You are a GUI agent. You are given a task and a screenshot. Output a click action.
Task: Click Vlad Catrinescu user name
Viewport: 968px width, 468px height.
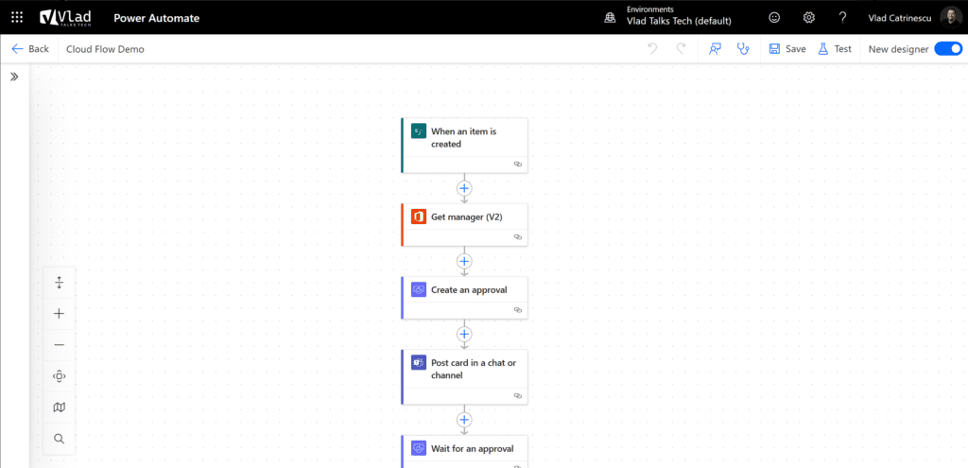tap(899, 17)
